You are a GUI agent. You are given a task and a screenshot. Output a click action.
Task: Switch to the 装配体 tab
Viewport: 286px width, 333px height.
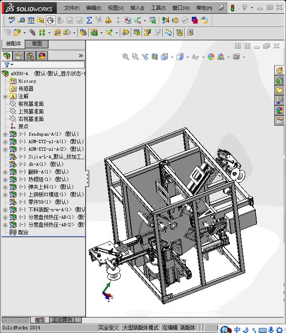point(13,44)
